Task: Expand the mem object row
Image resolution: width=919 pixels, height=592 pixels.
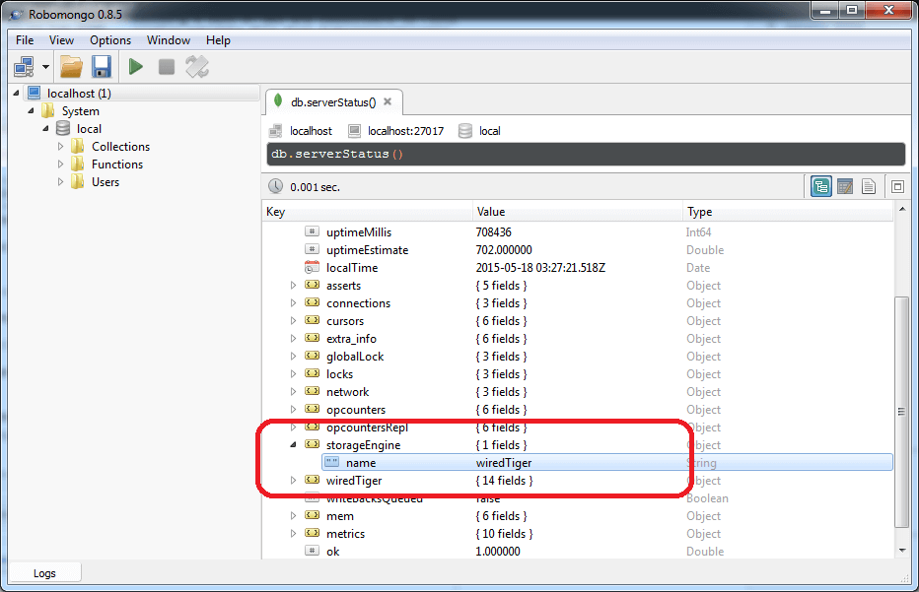Action: click(x=294, y=516)
